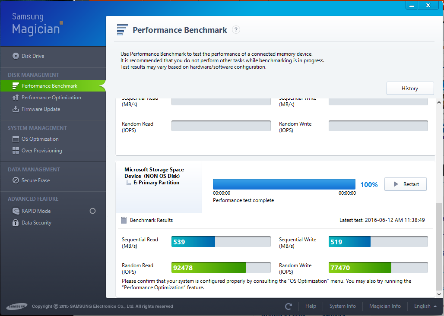Open Help in the footer

tap(311, 306)
